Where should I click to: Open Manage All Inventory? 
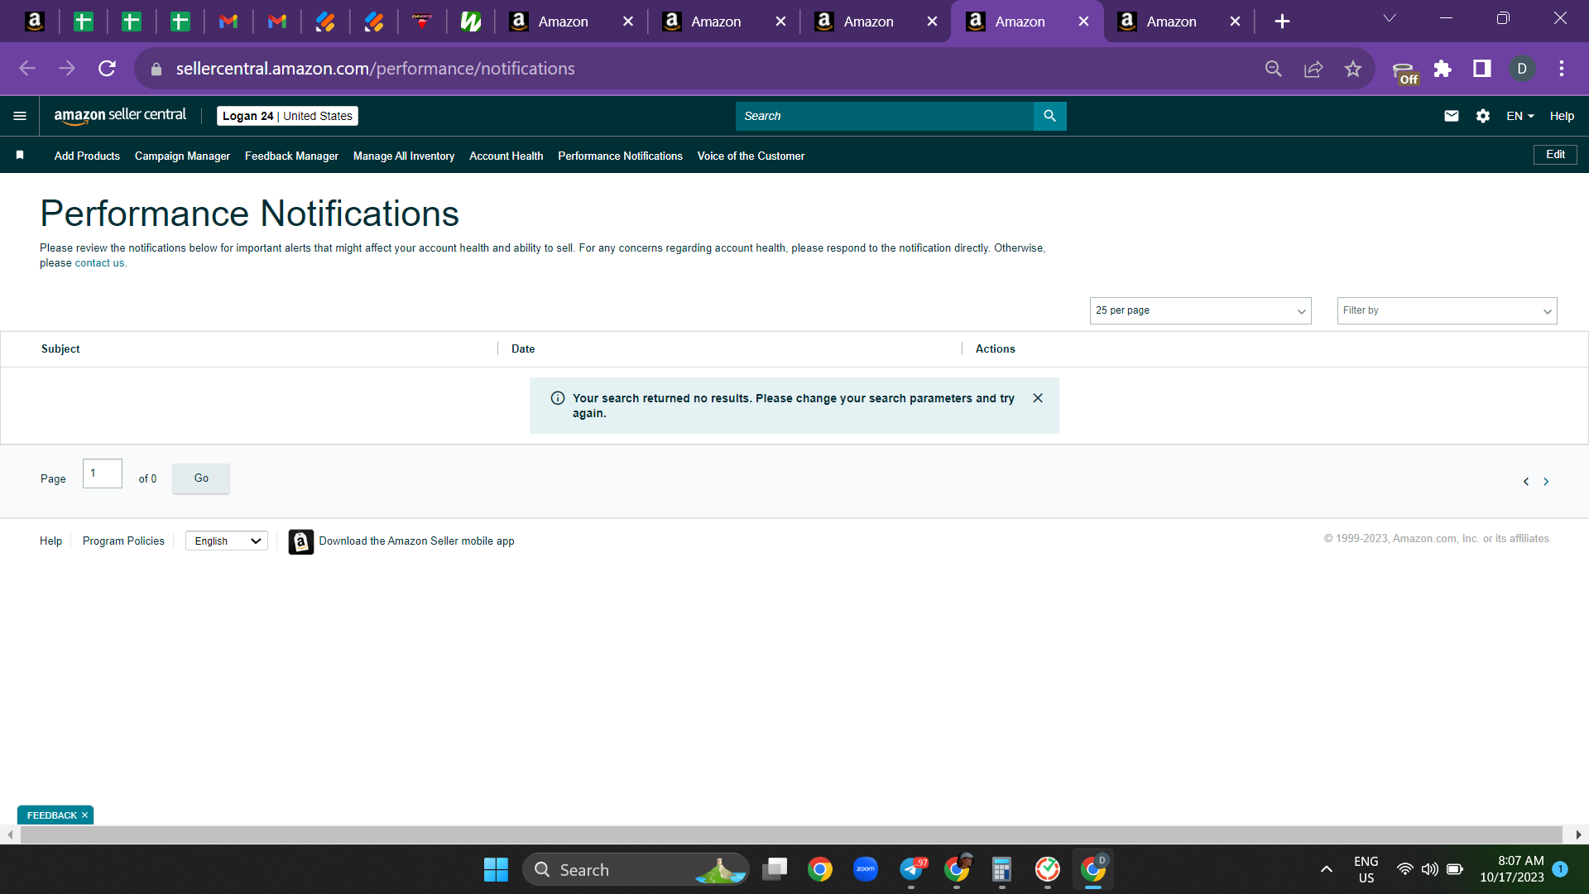click(404, 156)
